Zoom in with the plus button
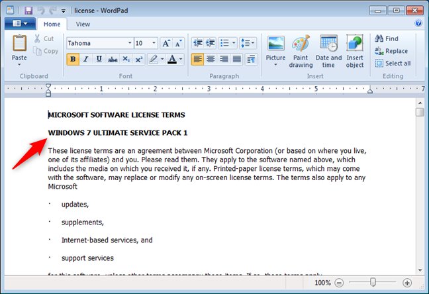 pos(407,283)
